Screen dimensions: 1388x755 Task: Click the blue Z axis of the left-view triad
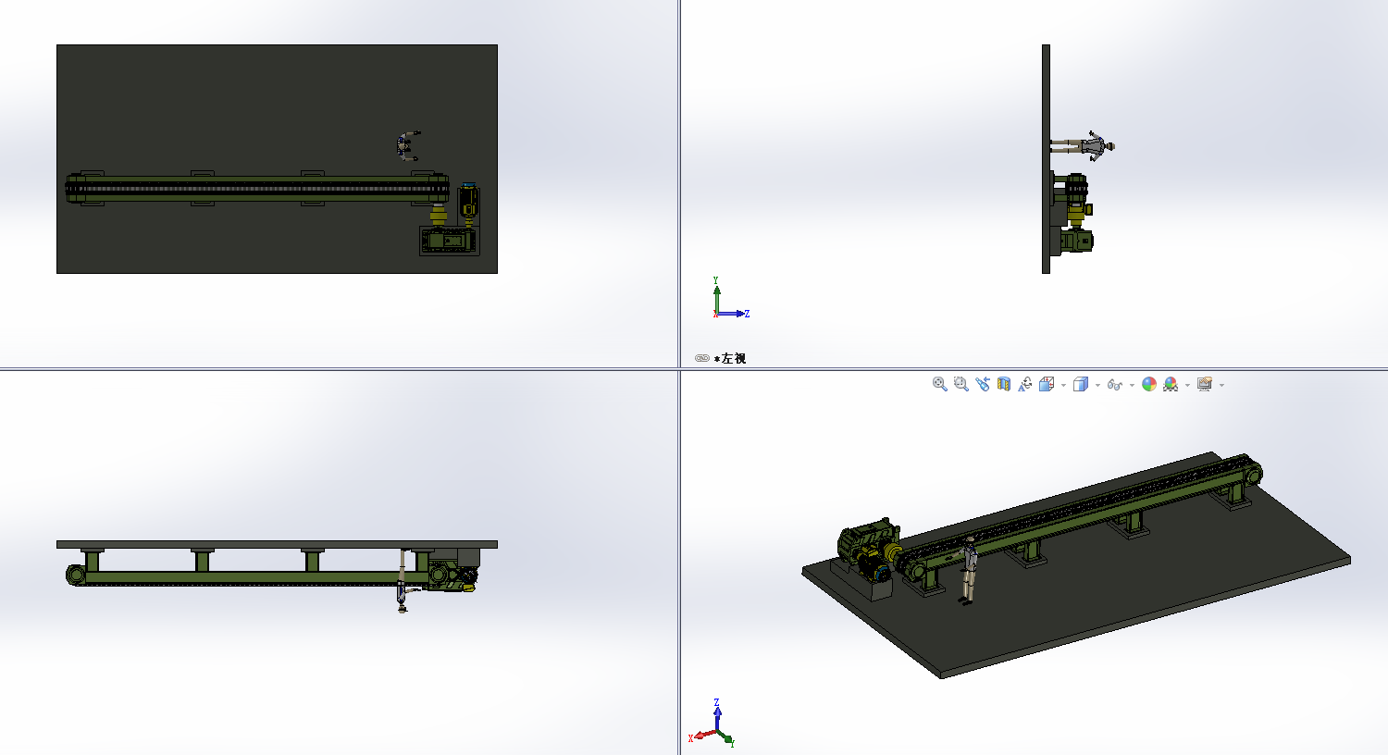coord(733,314)
